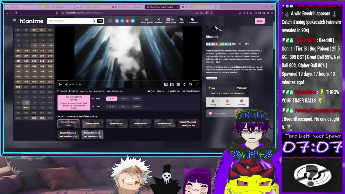Open Add to List menu

pos(173,91)
